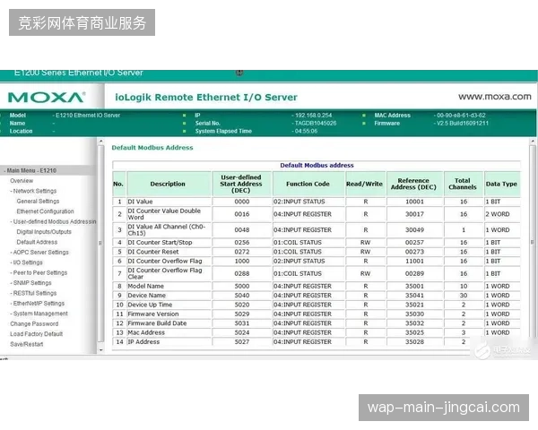Click reference address 35041
The height and width of the screenshot is (430, 538).
414,296
